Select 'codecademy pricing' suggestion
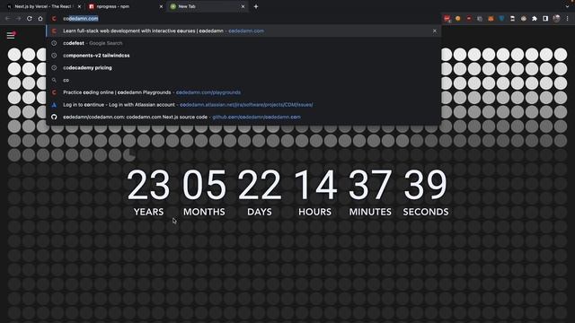This screenshot has height=323, width=575. point(243,68)
